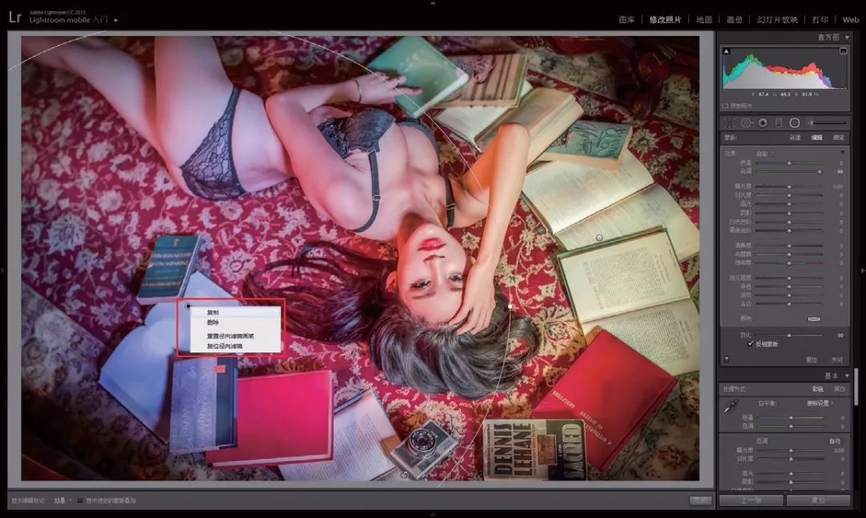Choose the graduated filter tool
Image resolution: width=866 pixels, height=518 pixels.
(778, 122)
